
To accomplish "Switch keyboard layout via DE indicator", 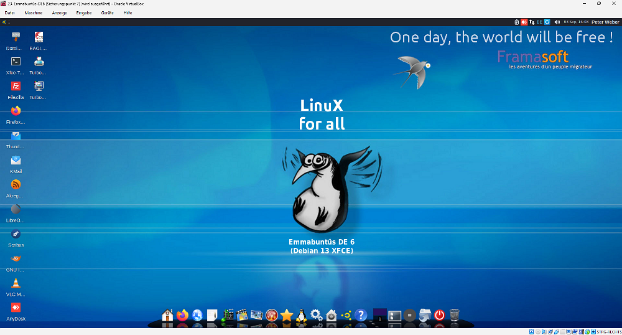I will click(x=539, y=22).
